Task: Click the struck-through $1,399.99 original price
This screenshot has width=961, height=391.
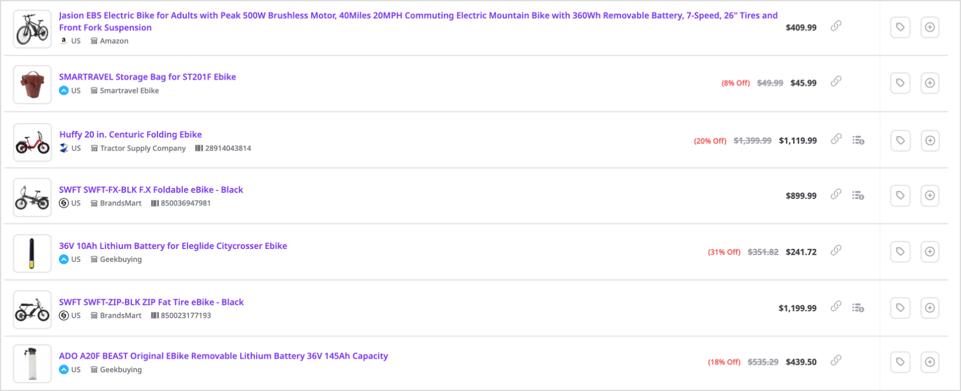Action: coord(753,141)
